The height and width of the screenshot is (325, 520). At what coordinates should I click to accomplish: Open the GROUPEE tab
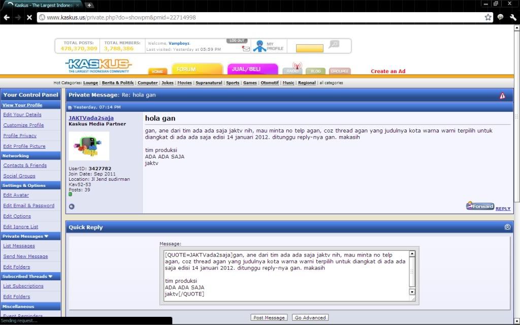coord(340,71)
